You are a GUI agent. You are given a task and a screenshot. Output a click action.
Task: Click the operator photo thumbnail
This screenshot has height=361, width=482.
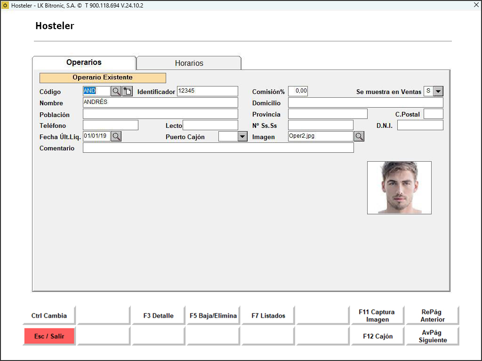399,188
